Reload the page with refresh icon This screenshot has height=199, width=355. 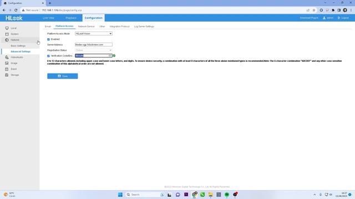click(16, 10)
